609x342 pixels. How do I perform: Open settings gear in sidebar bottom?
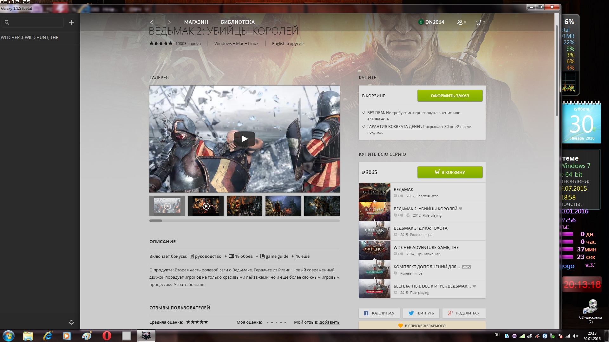click(71, 322)
